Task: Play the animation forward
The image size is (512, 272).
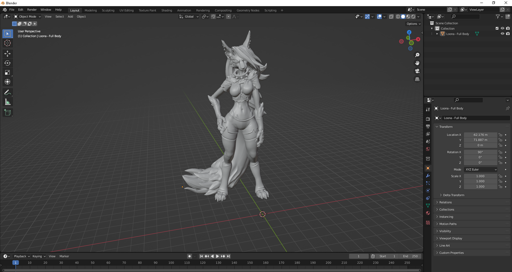Action: [217, 256]
